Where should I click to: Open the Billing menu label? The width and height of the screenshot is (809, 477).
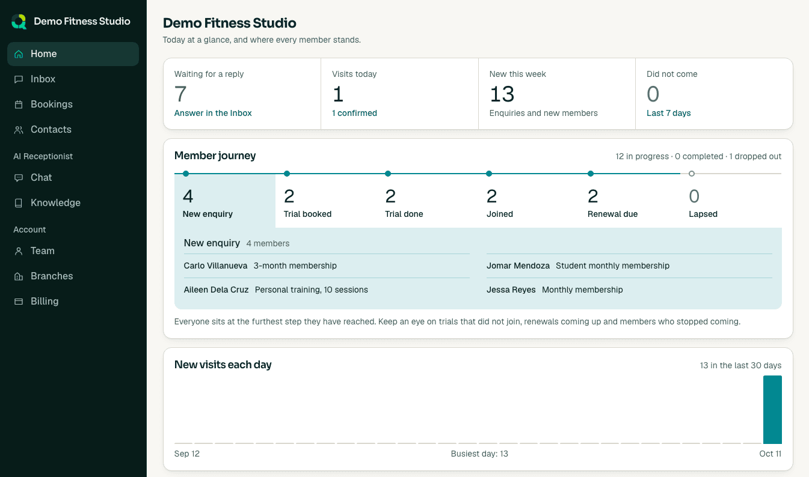[45, 302]
